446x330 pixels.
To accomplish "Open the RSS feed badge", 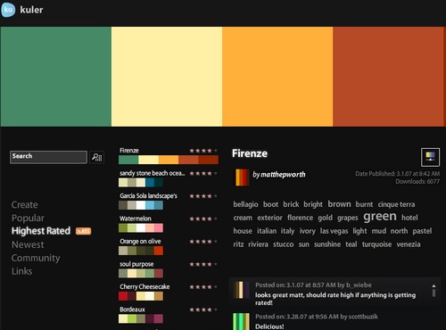I will point(84,231).
